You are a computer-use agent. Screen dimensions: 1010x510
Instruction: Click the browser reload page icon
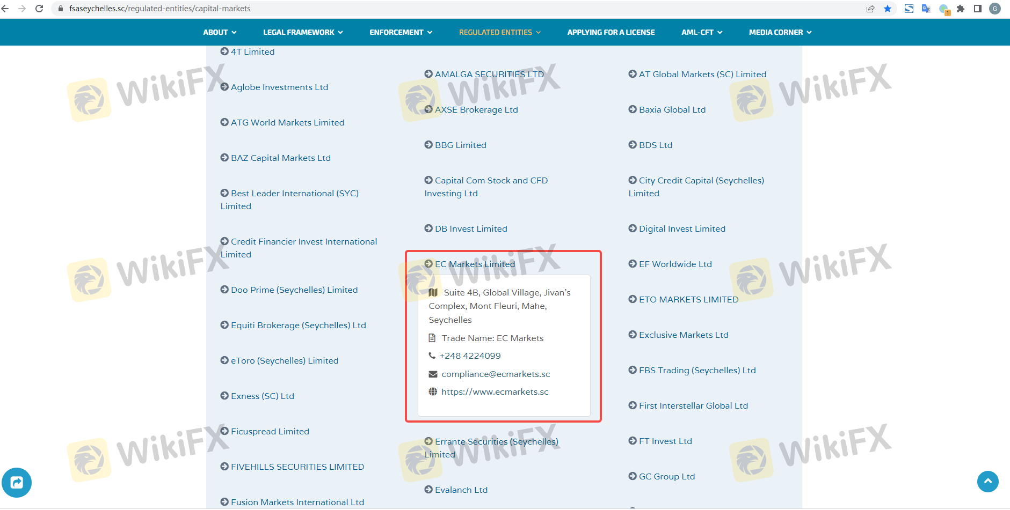tap(39, 9)
